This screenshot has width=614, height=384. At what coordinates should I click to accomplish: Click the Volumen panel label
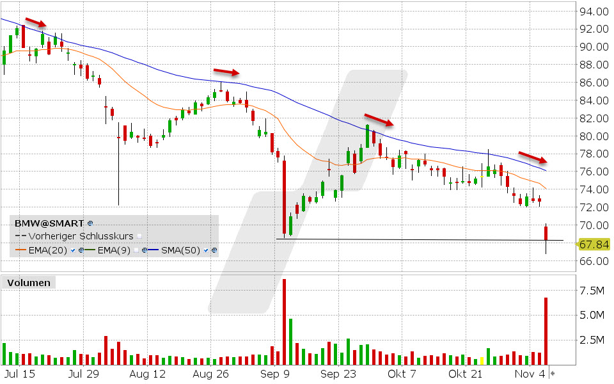pos(29,283)
